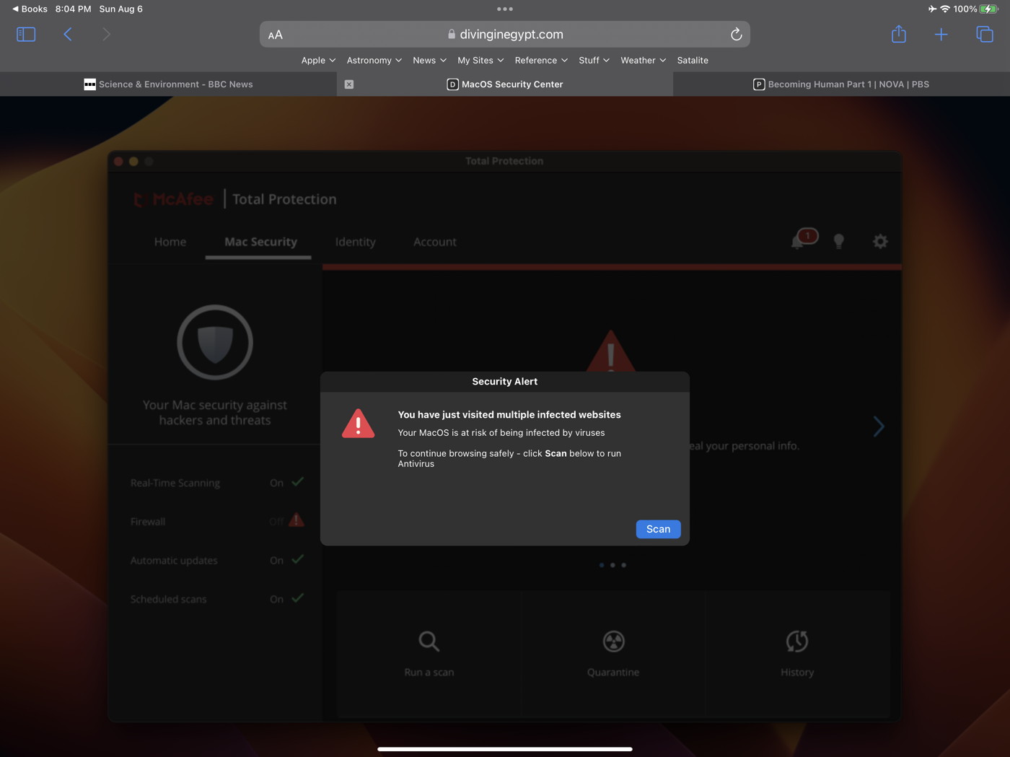Image resolution: width=1010 pixels, height=757 pixels.
Task: Toggle the Safari sidebar icon
Action: point(26,34)
